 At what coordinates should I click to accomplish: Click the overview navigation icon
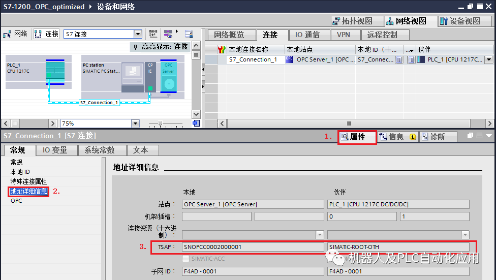[x=196, y=123]
